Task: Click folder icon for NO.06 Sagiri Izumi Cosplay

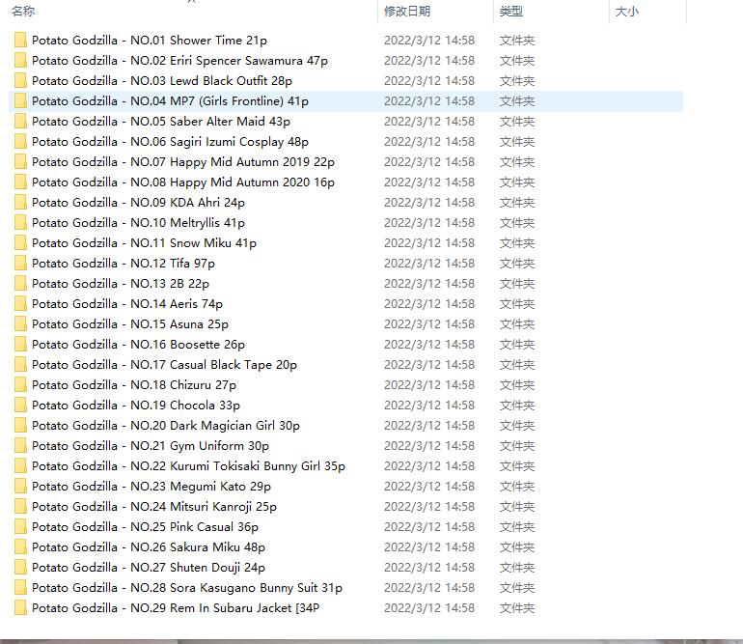Action: 20,142
